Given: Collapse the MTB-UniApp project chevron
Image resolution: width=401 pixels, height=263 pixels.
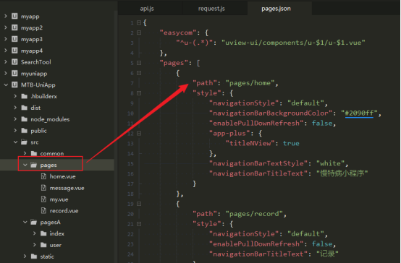Looking at the screenshot, I should point(6,85).
